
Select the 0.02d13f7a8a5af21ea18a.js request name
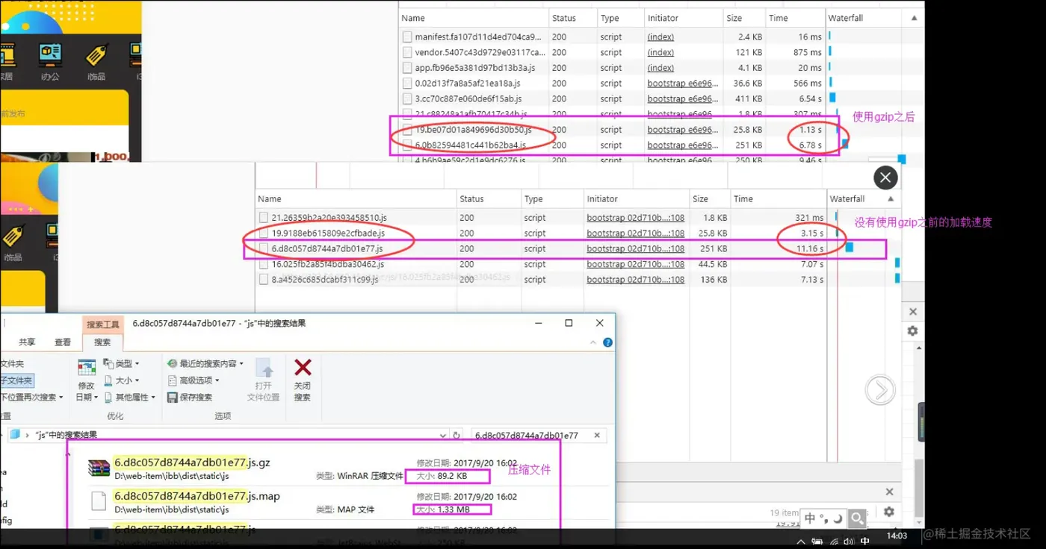(x=467, y=84)
